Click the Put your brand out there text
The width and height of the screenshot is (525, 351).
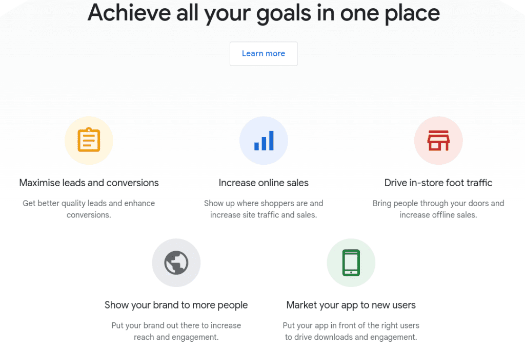176,331
